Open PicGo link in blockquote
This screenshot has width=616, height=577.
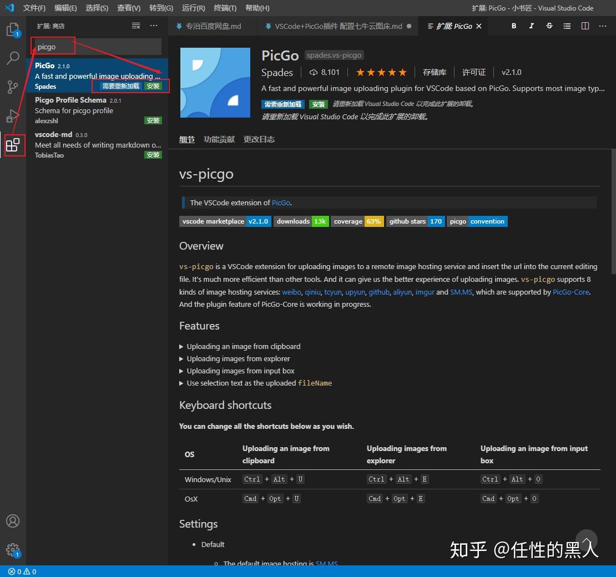(x=281, y=203)
